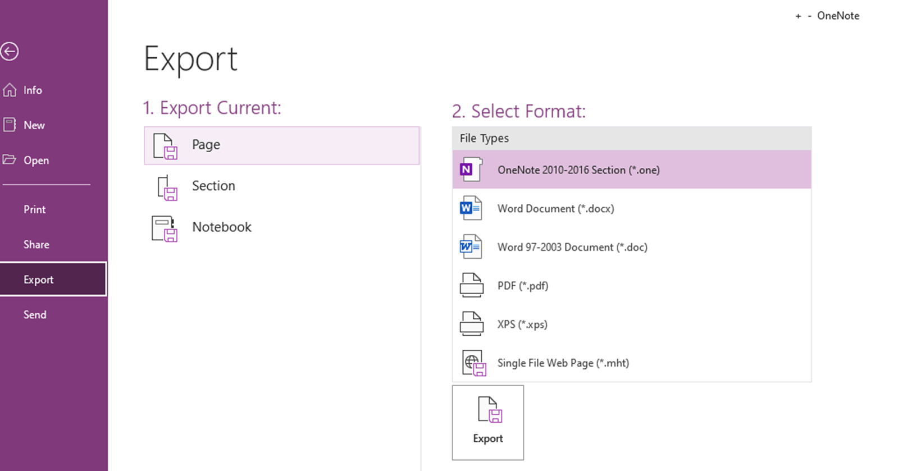This screenshot has width=912, height=471.
Task: Choose Notebook under Export Current
Action: (222, 227)
